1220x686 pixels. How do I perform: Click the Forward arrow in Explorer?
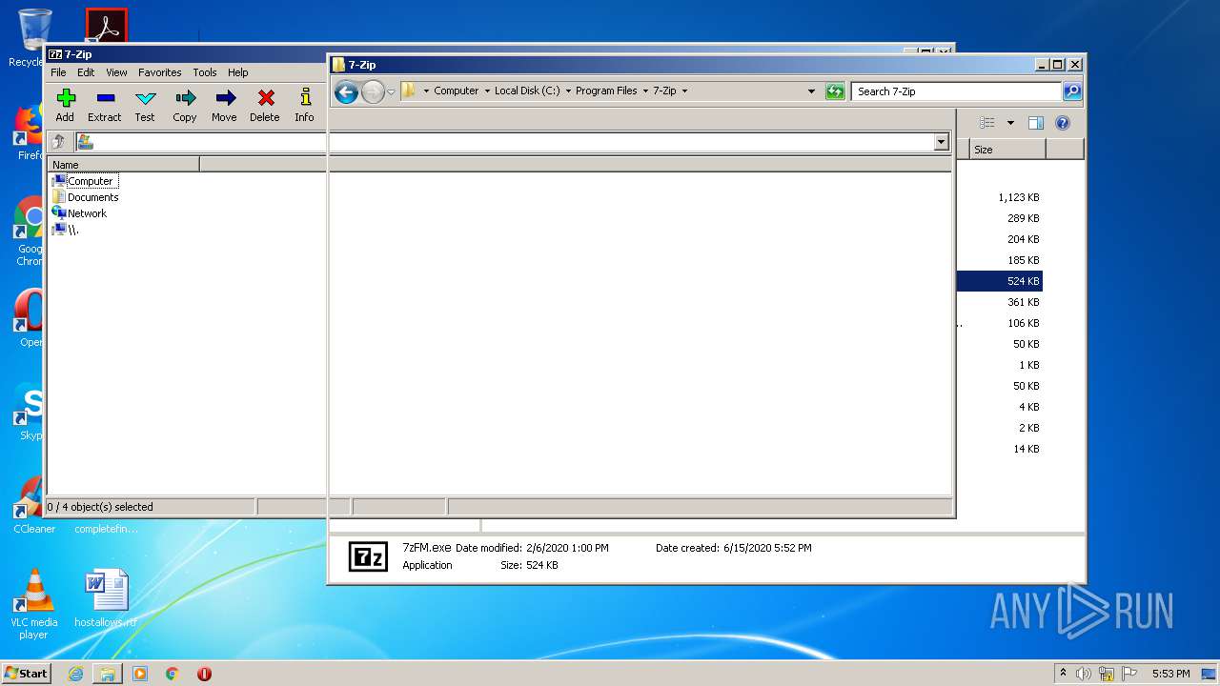(x=373, y=91)
